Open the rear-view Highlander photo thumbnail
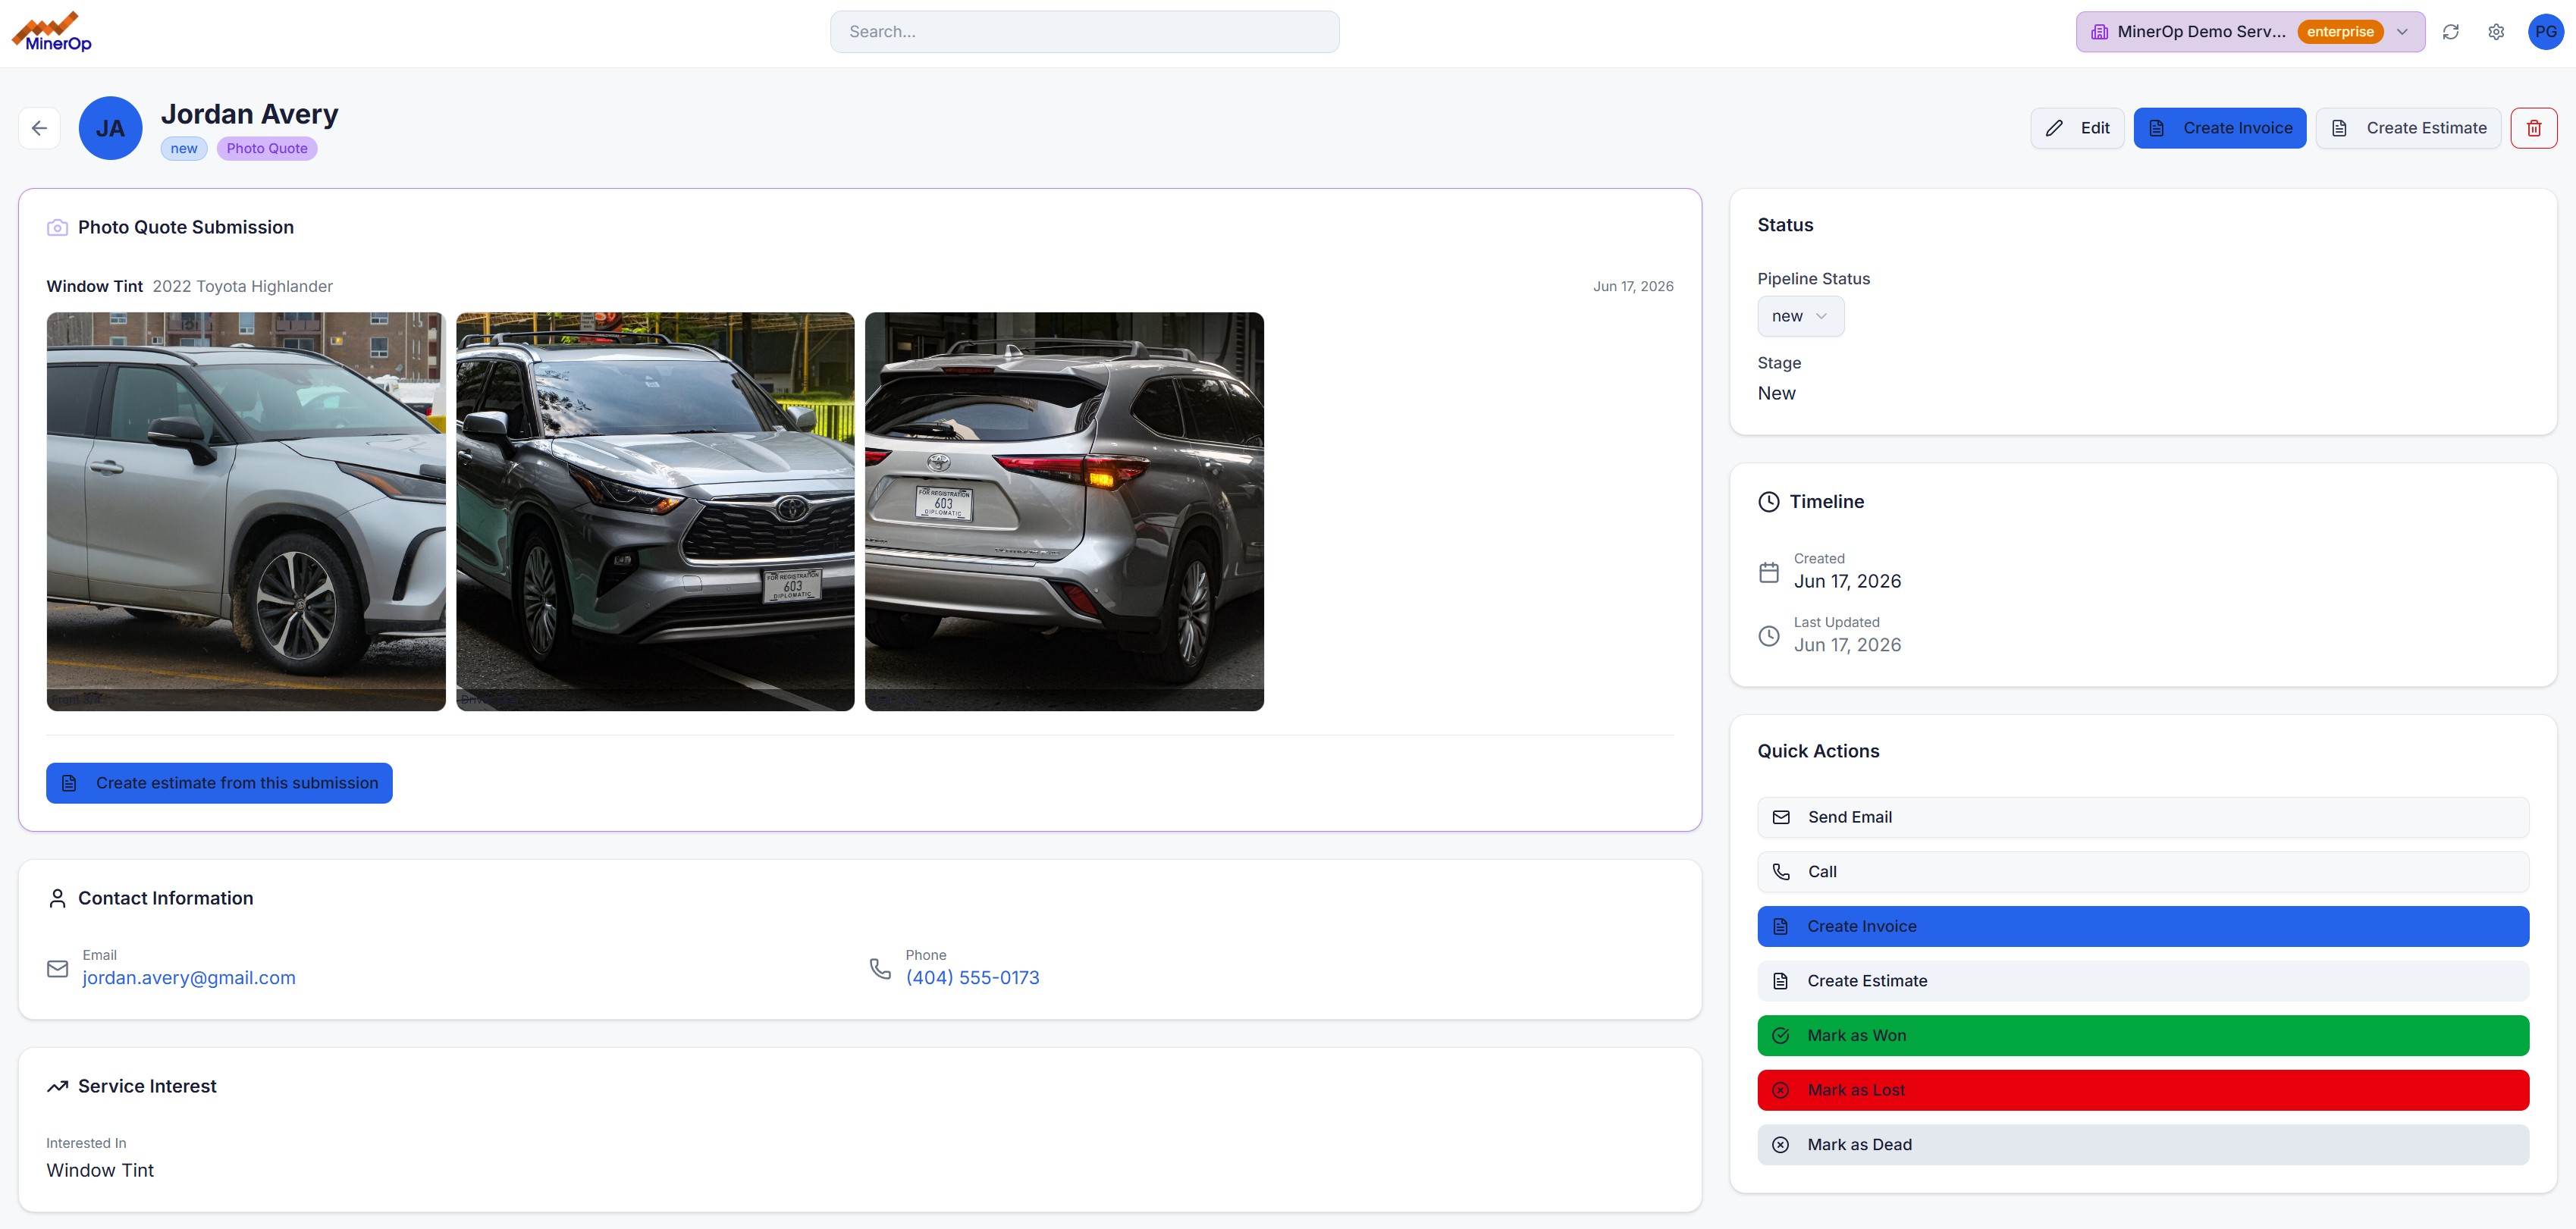This screenshot has height=1229, width=2576. (1064, 511)
